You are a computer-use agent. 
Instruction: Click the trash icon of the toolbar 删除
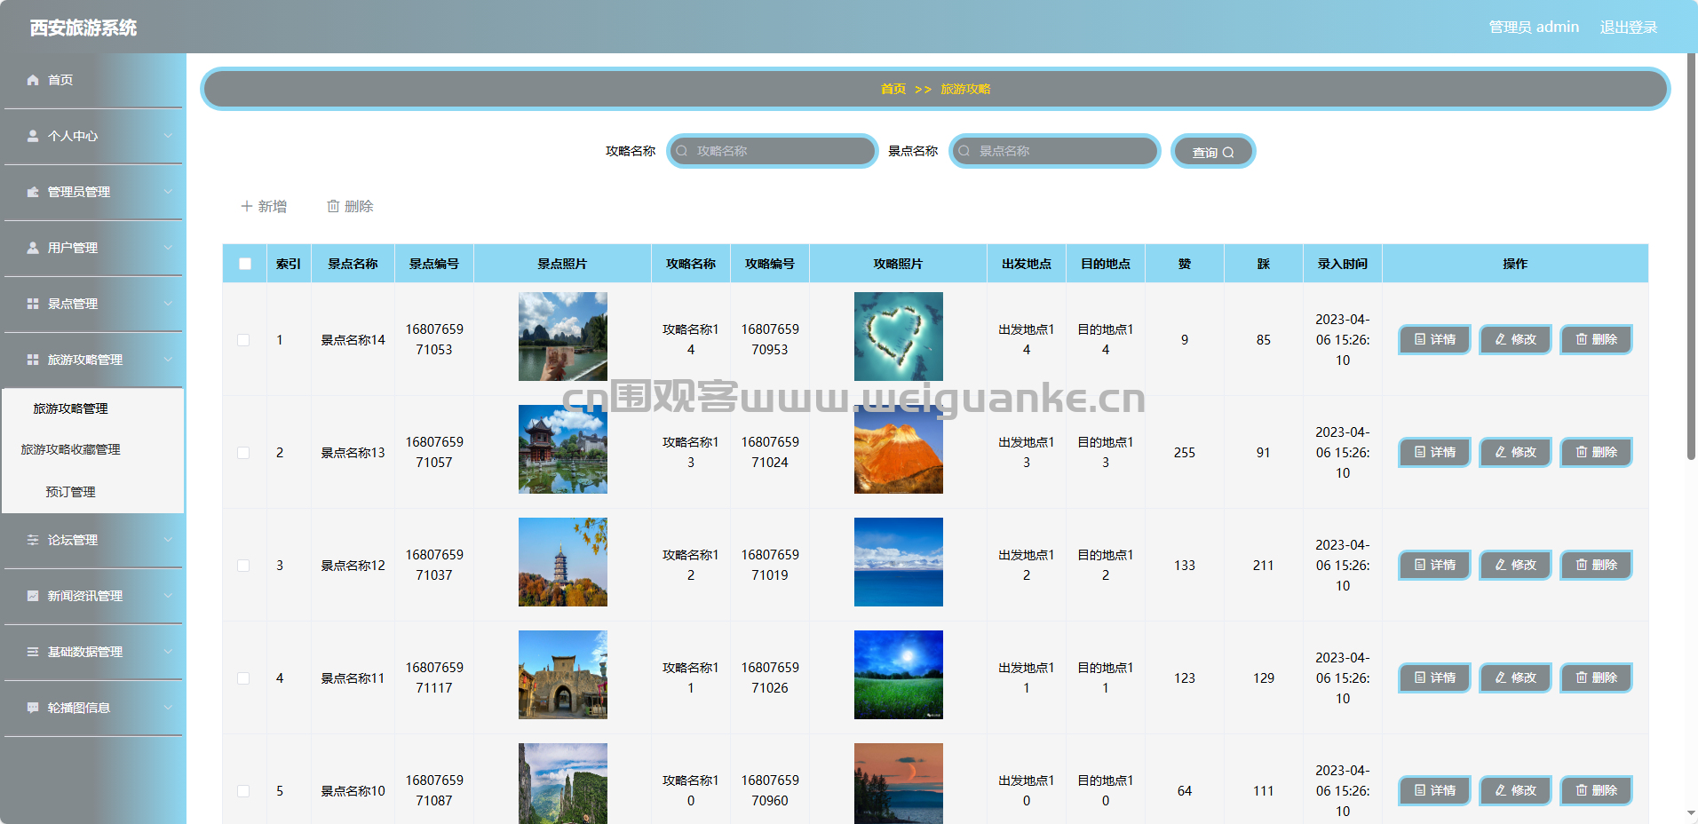tap(333, 206)
